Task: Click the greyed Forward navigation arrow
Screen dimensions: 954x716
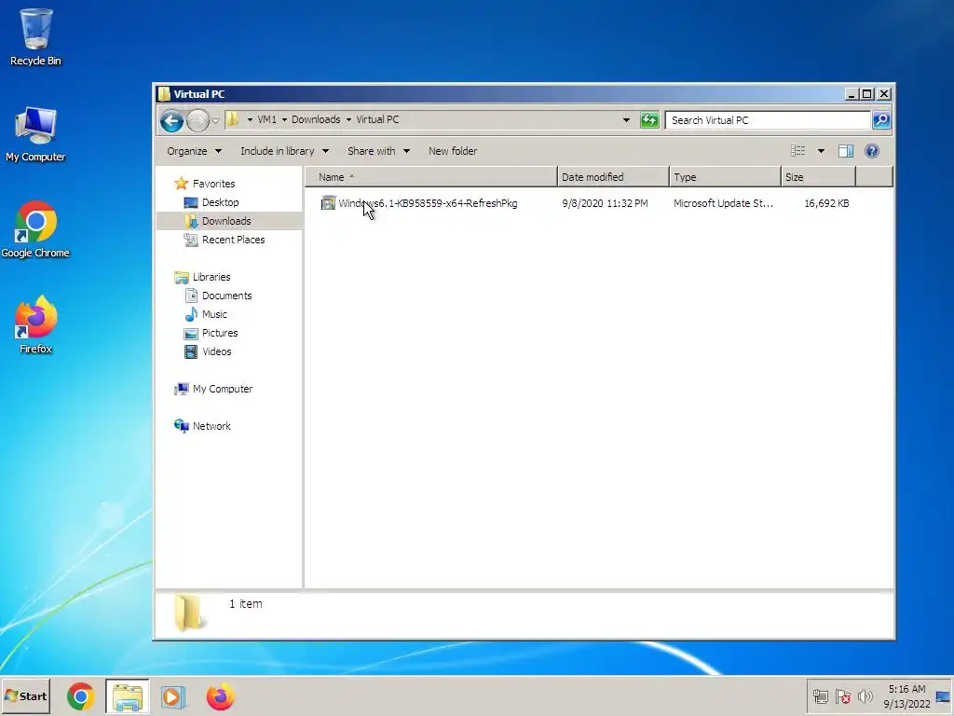Action: click(198, 120)
